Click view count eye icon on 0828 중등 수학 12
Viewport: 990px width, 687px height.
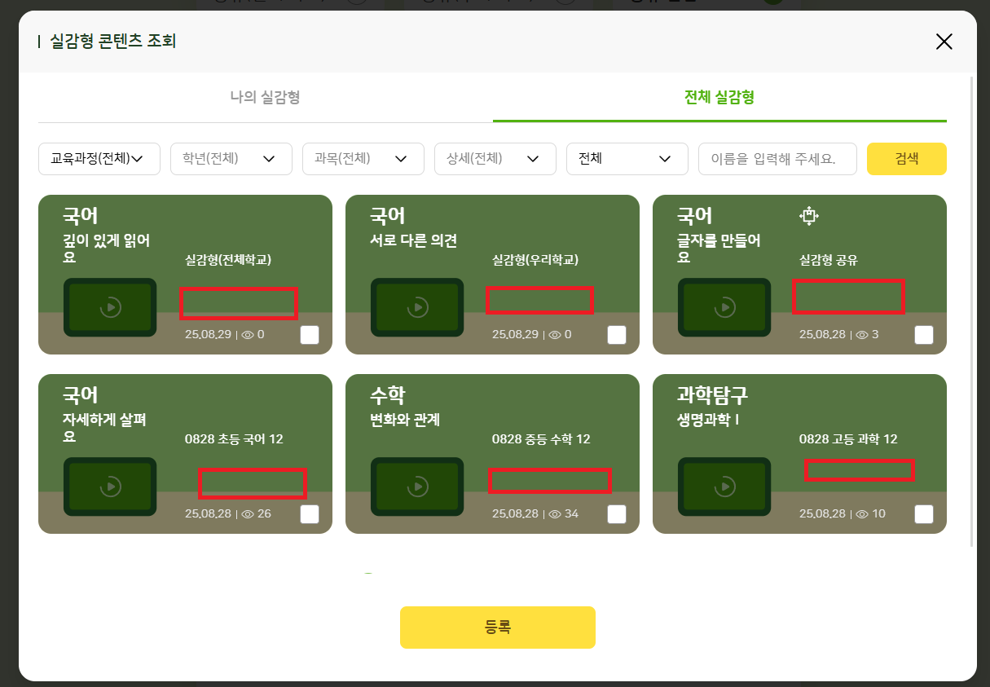(555, 514)
